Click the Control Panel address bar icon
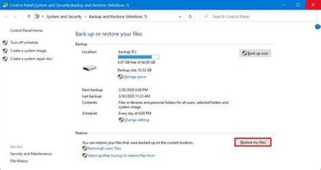 point(37,16)
